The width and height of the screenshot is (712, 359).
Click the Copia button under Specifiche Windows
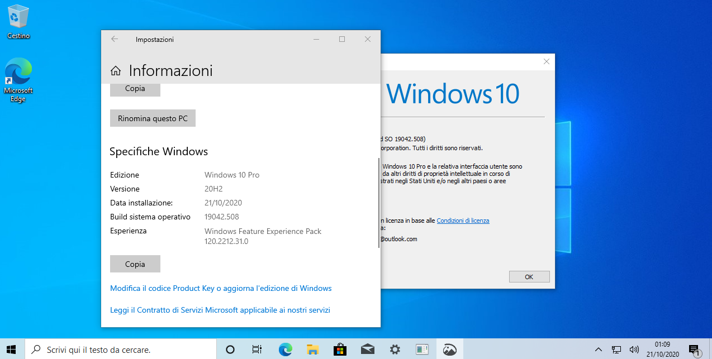(135, 264)
